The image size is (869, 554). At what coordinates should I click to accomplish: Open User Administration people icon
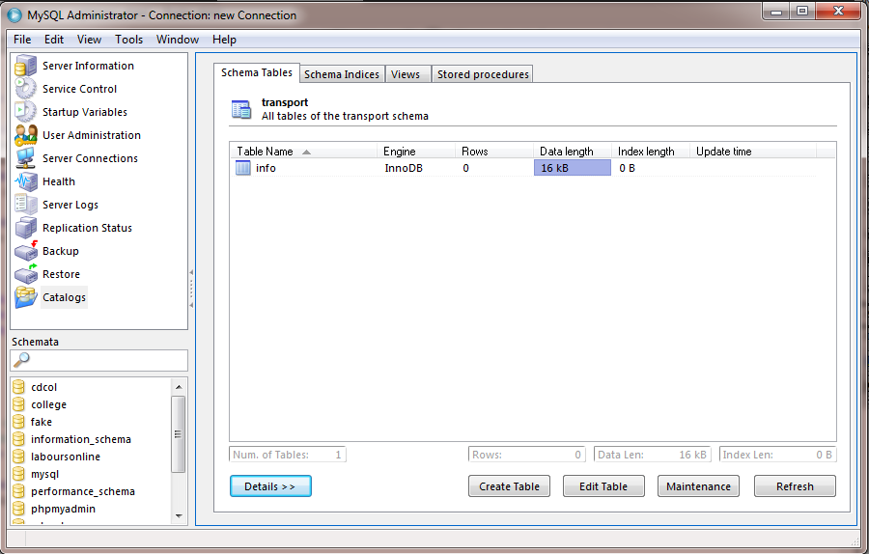tap(25, 135)
